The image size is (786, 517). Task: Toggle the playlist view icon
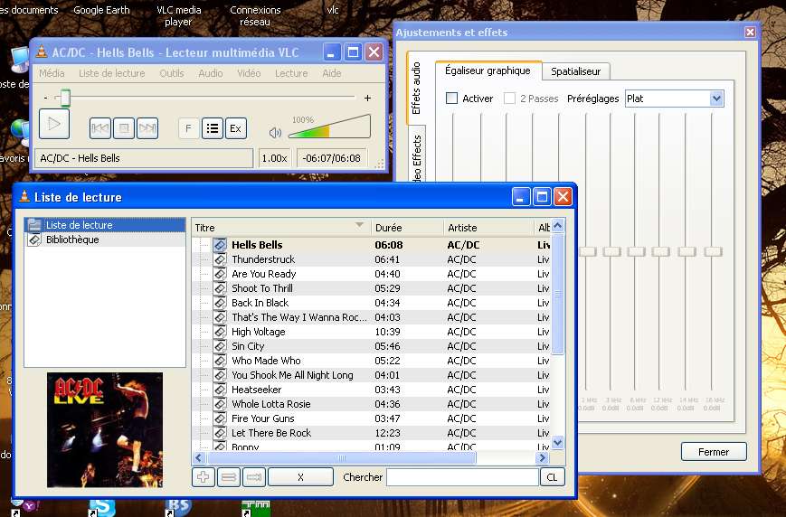(213, 128)
